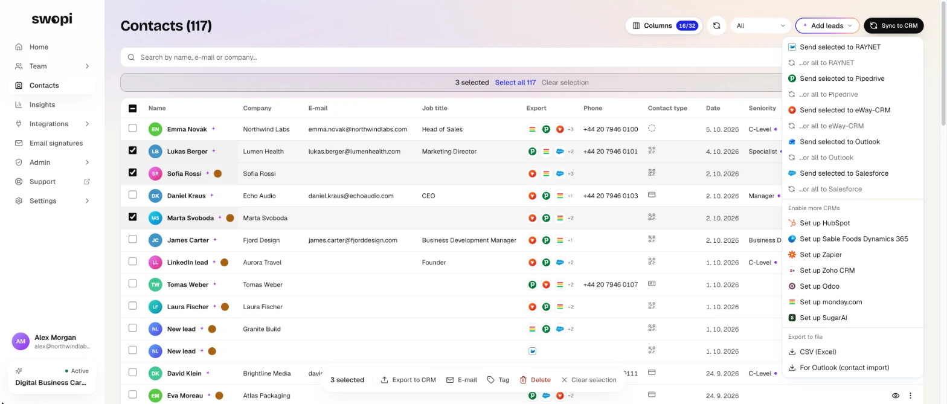Click the search magnifier icon
The width and height of the screenshot is (947, 404).
(131, 57)
